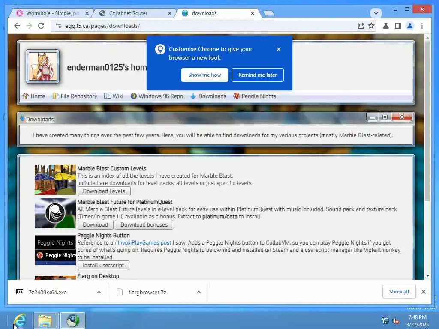This screenshot has height=329, width=439.
Task: Launch Internet Explorer from taskbar
Action: [x=20, y=320]
